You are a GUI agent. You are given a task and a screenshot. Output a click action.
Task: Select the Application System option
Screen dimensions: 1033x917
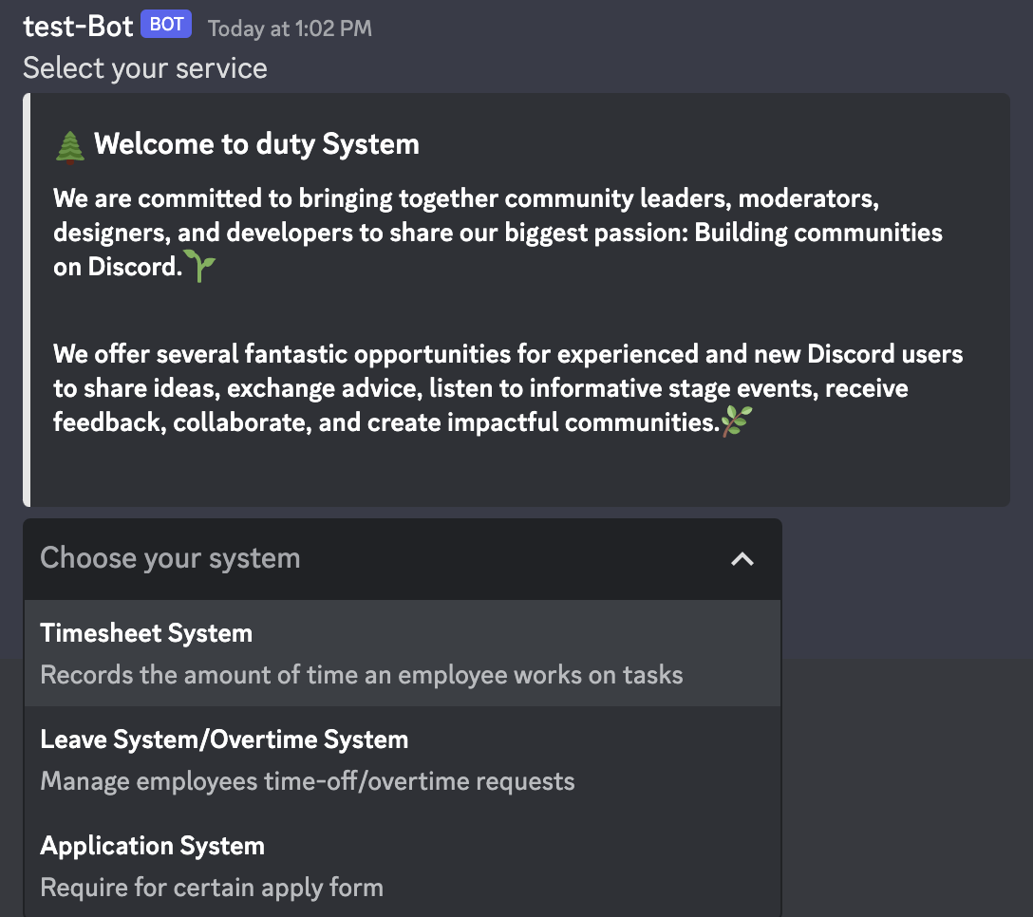coord(153,845)
